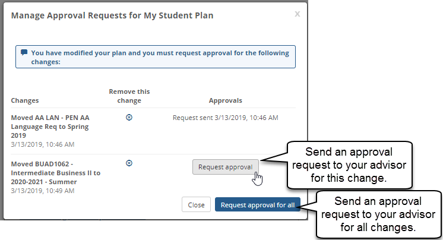443x240 pixels.
Task: Select the Approvals column header
Action: click(225, 101)
